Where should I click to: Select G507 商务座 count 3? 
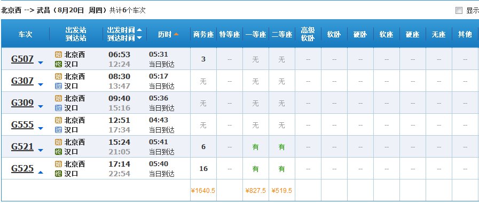(203, 59)
